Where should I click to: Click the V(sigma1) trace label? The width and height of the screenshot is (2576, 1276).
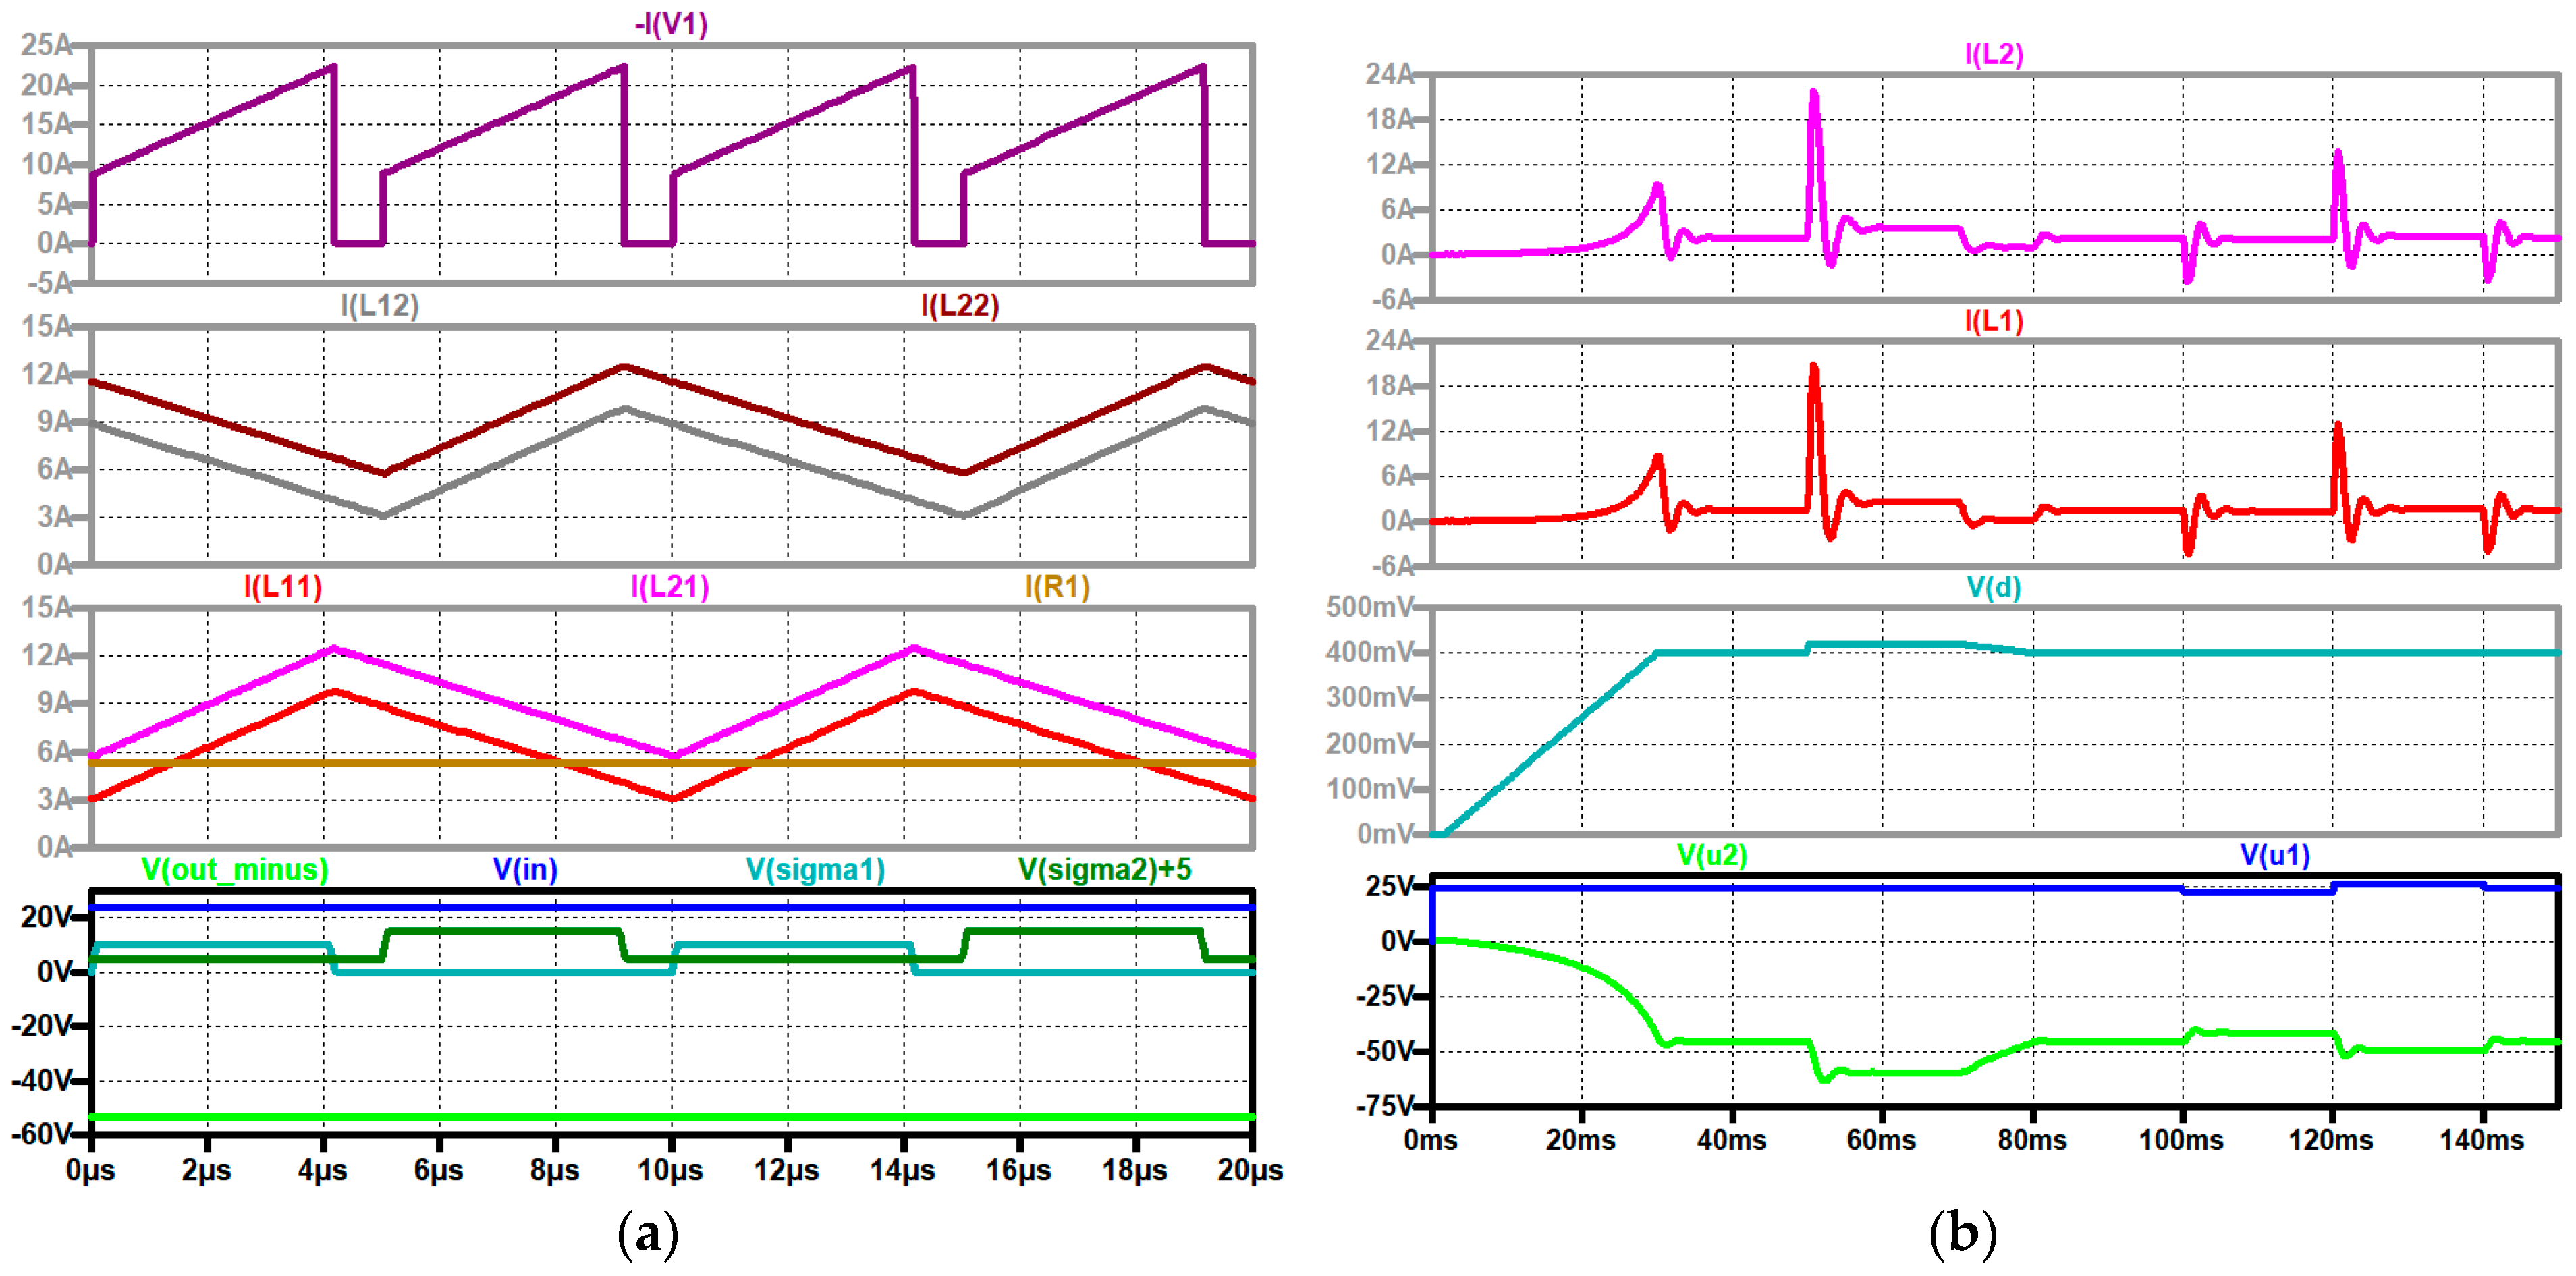[x=815, y=869]
